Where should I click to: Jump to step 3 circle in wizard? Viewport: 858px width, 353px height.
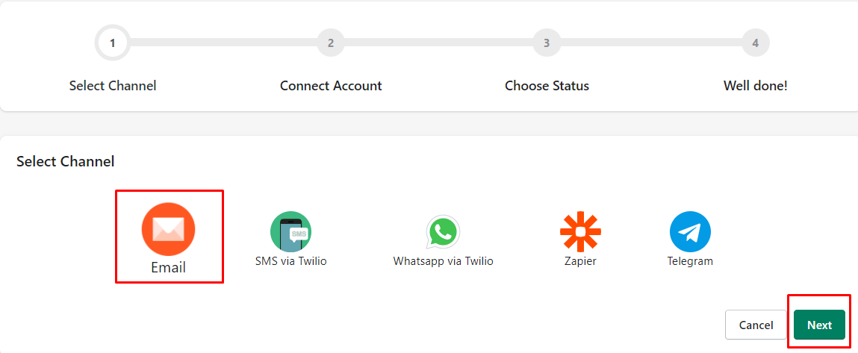(547, 43)
